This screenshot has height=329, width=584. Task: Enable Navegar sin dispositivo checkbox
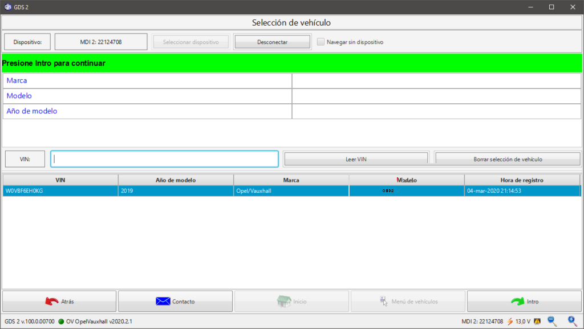click(321, 42)
